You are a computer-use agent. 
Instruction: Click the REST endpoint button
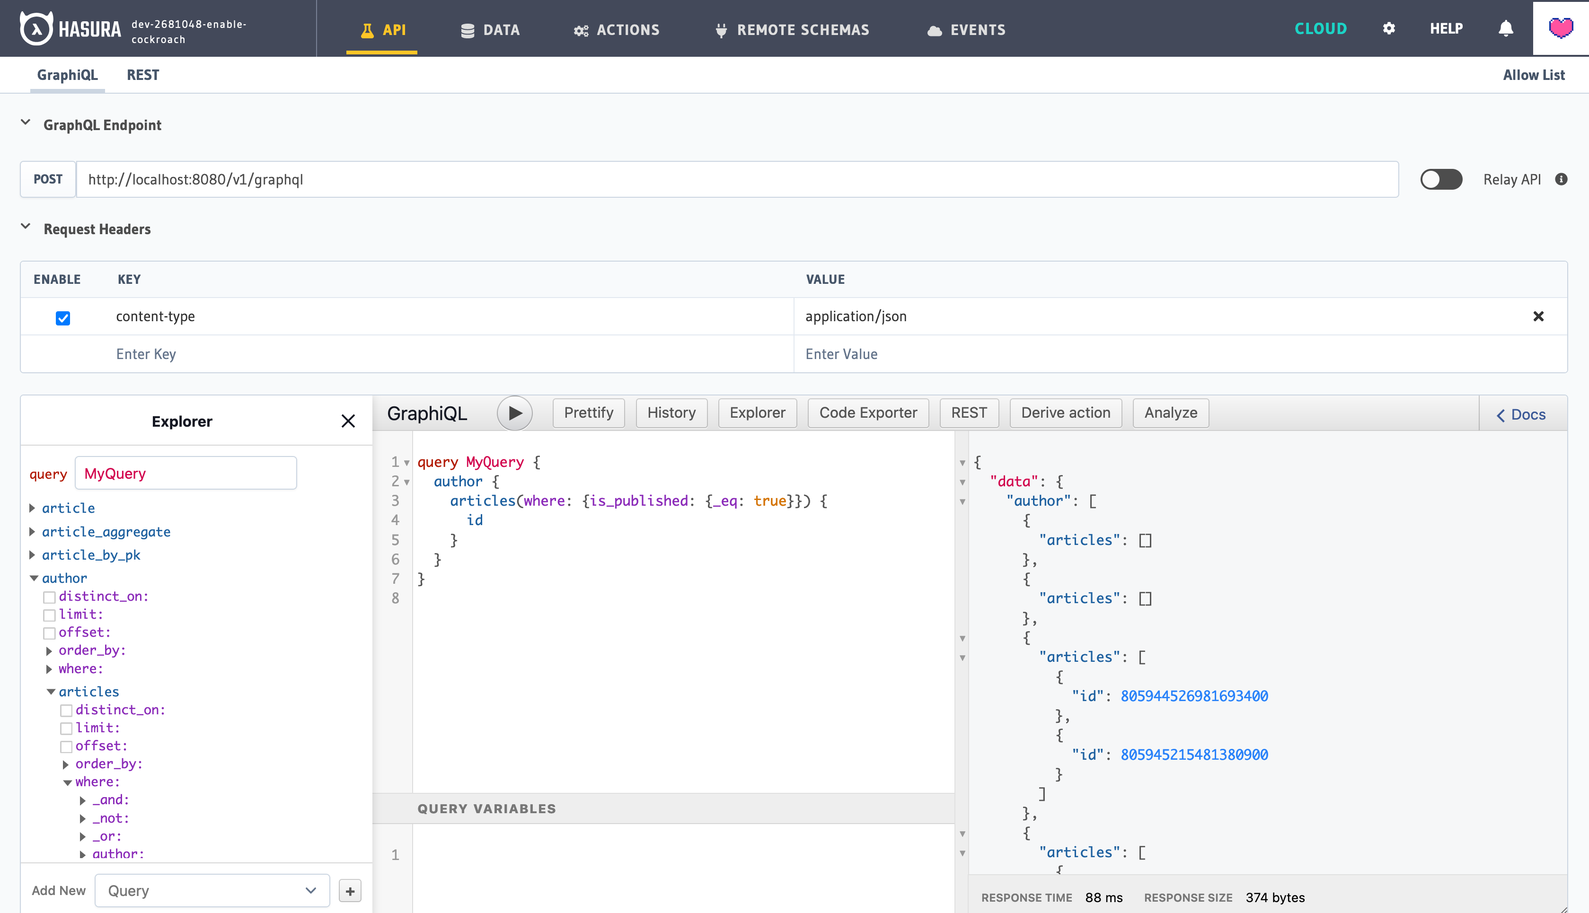(968, 413)
